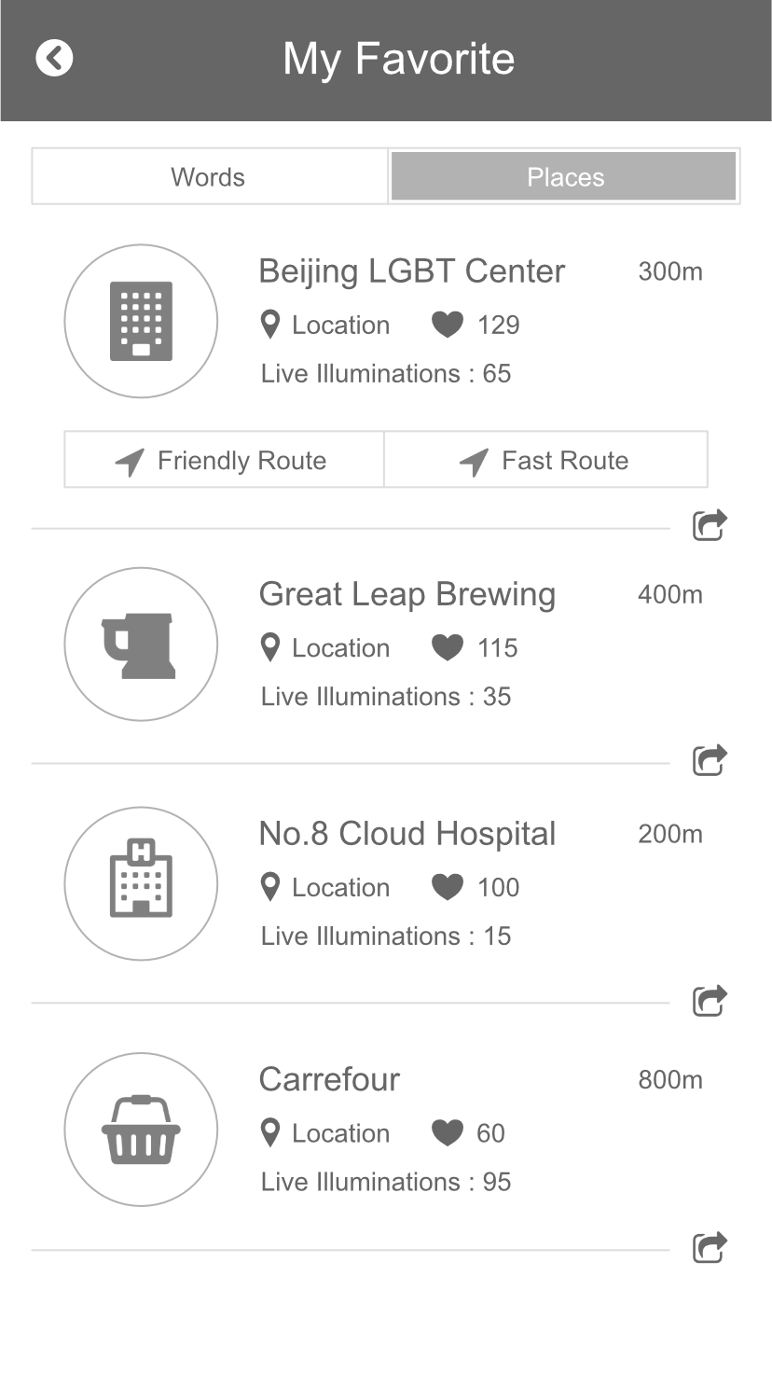772x1373 pixels.
Task: Open Location for Great Leap Brewing
Action: pos(324,648)
